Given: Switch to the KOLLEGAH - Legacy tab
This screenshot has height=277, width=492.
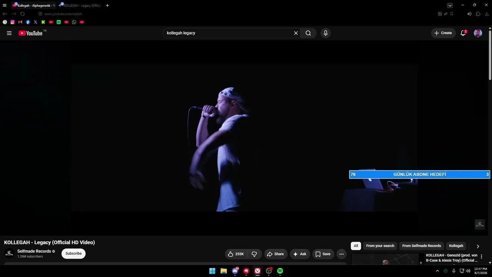Looking at the screenshot, I should tap(80, 5).
